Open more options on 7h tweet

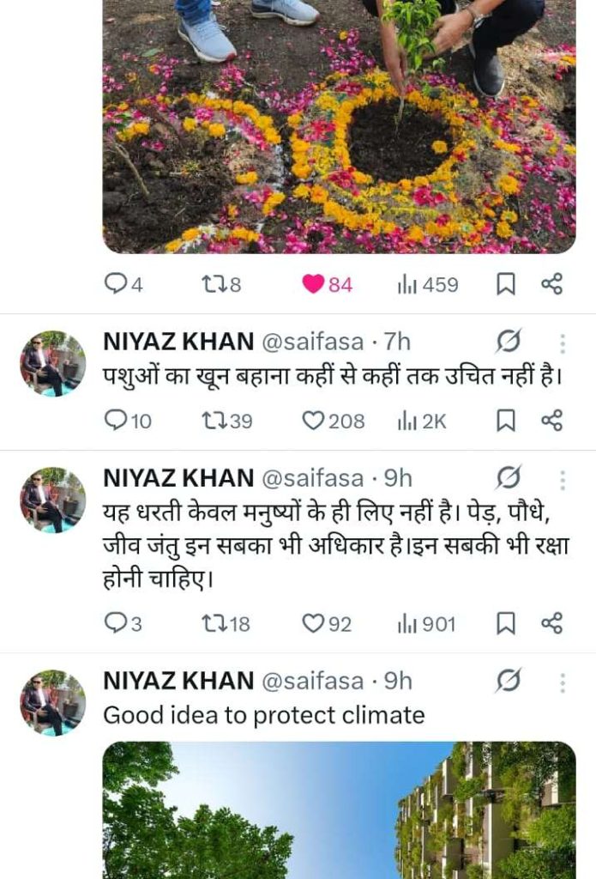(563, 343)
